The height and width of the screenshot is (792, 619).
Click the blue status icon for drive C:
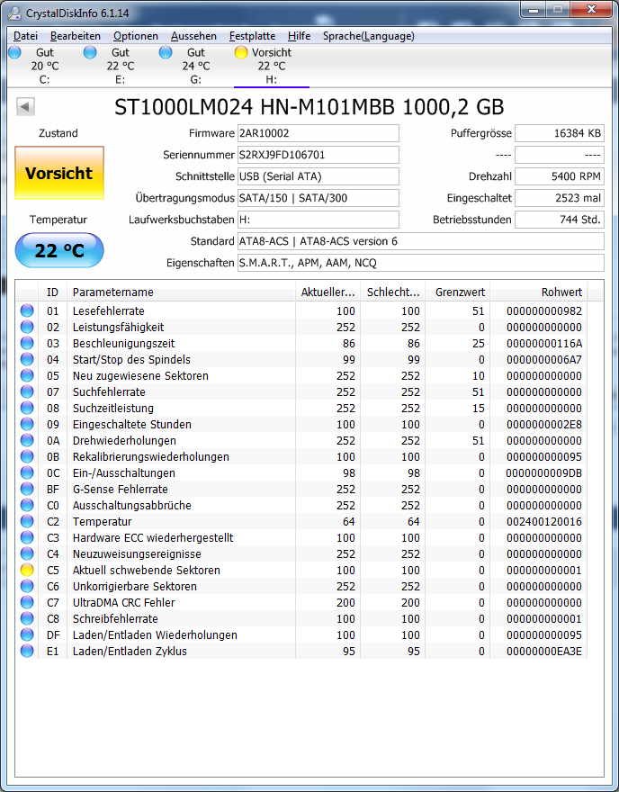point(14,52)
